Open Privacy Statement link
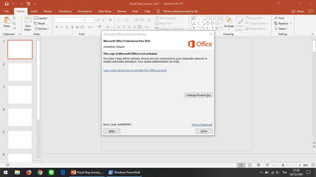 [x=202, y=125]
